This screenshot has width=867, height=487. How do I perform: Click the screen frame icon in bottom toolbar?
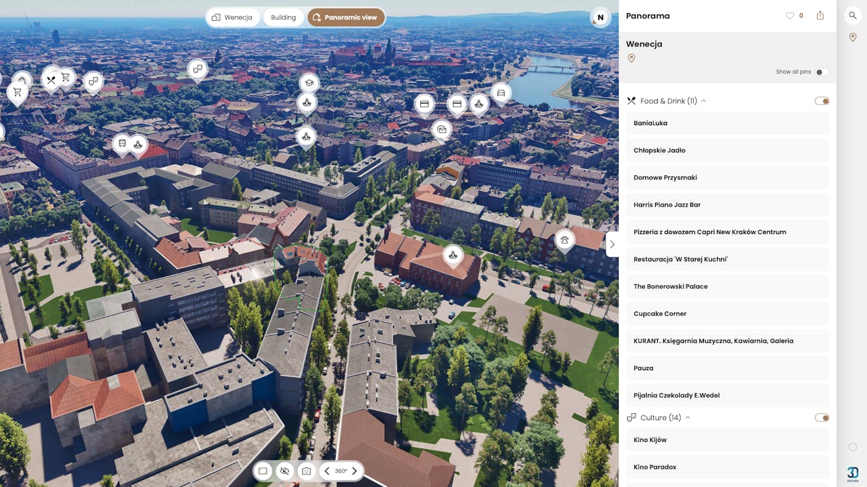[263, 470]
